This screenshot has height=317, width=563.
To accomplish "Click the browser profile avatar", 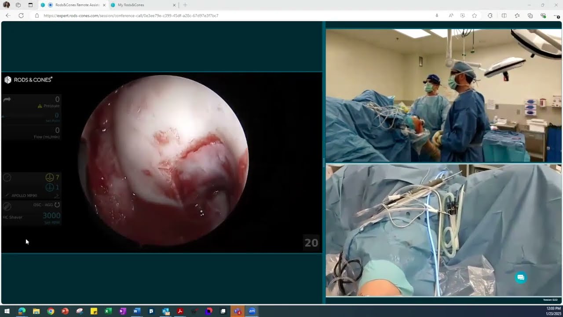I will point(7,5).
